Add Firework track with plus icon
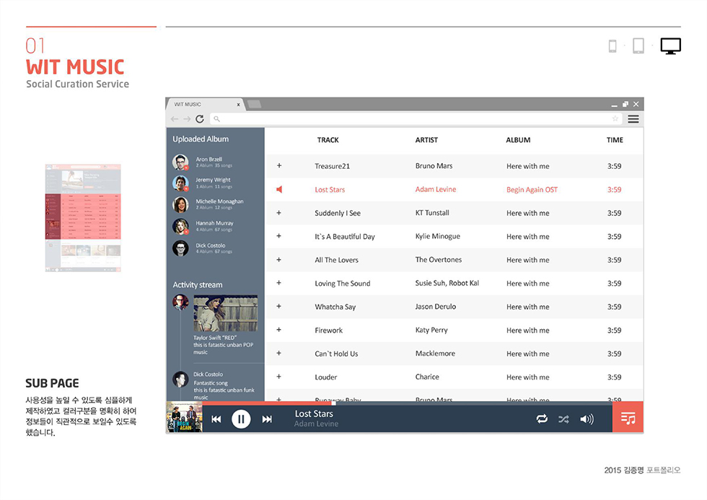 click(x=279, y=330)
